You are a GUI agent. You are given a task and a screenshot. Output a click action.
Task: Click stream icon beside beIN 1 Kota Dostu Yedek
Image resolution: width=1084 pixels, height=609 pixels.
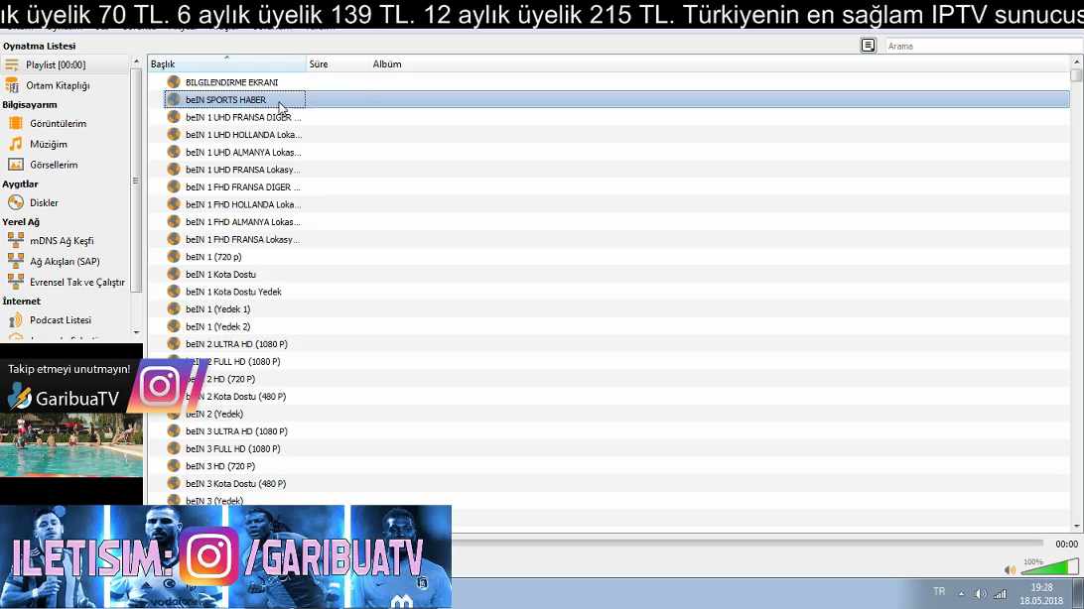point(174,292)
